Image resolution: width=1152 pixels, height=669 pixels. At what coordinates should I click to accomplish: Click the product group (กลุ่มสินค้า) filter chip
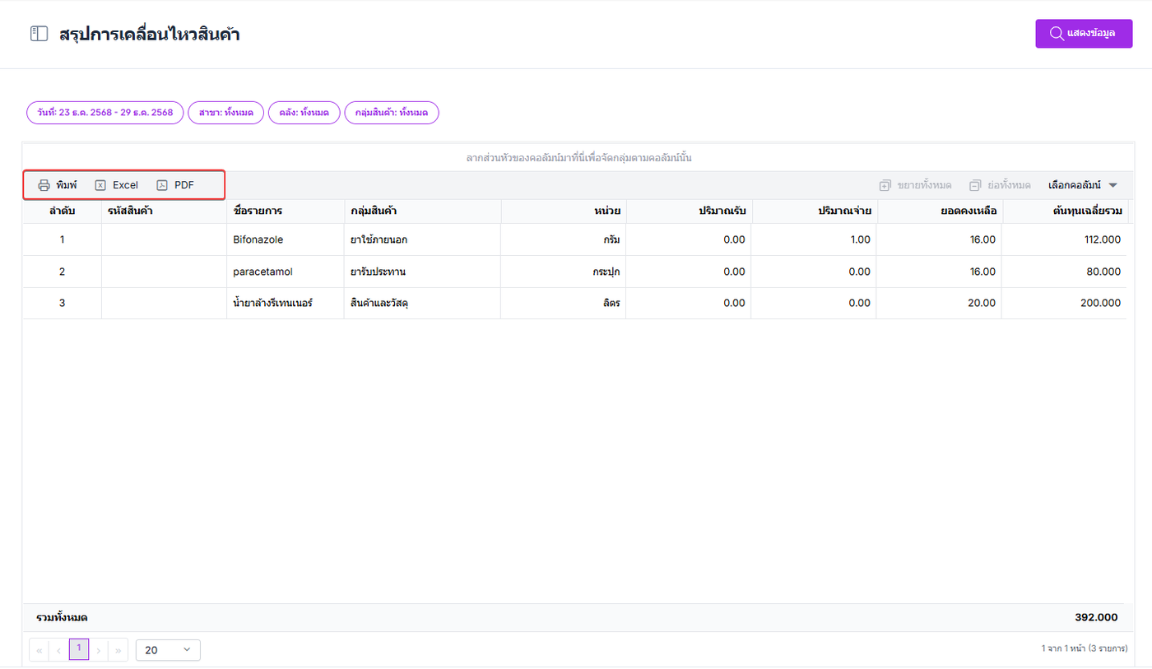coord(391,113)
